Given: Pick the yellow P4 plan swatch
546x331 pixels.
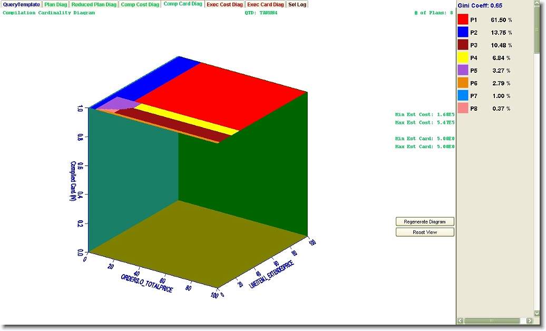Looking at the screenshot, I should click(x=463, y=57).
